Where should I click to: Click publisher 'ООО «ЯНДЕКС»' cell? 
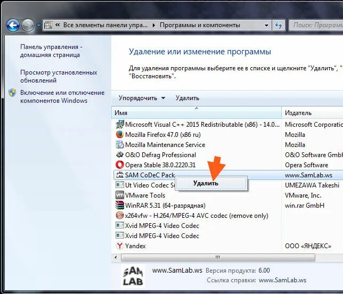(308, 246)
